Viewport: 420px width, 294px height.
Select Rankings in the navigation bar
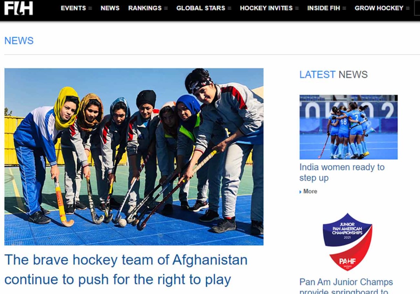click(145, 8)
